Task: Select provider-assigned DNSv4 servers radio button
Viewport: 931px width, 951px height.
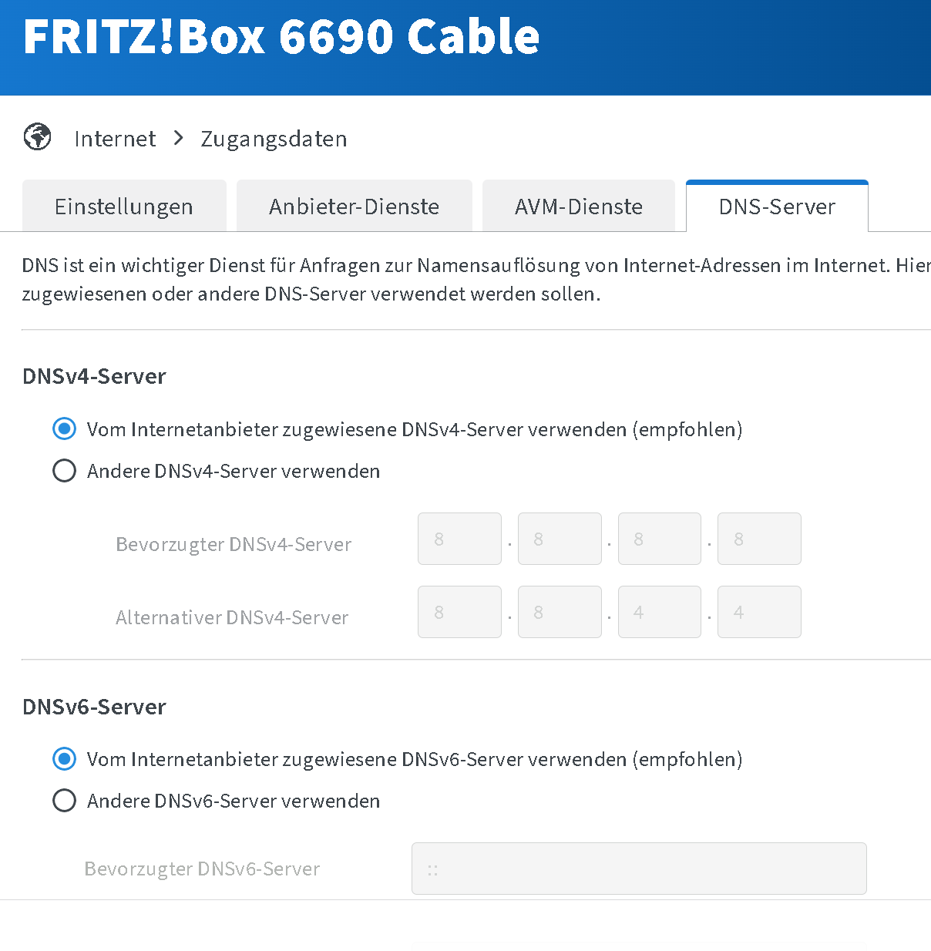Action: [64, 428]
